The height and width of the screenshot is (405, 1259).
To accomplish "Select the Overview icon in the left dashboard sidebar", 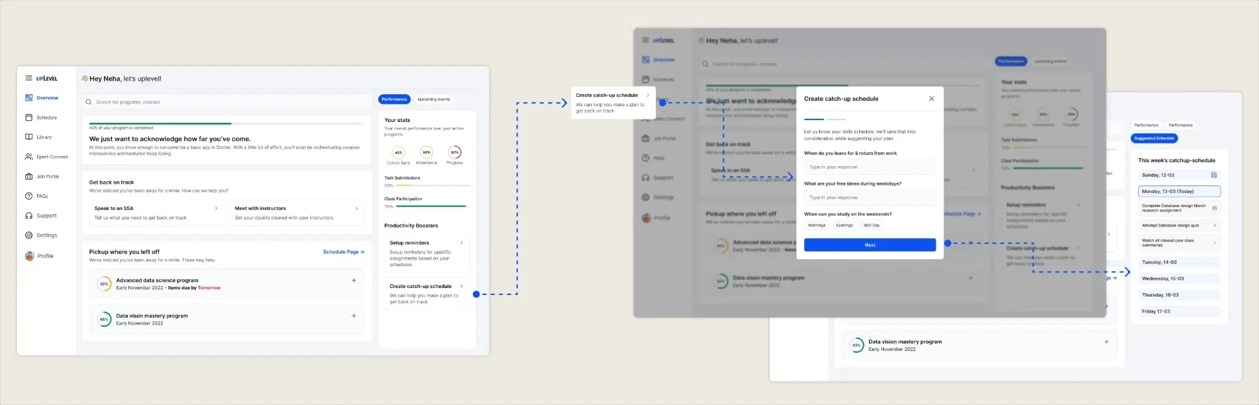I will 29,97.
